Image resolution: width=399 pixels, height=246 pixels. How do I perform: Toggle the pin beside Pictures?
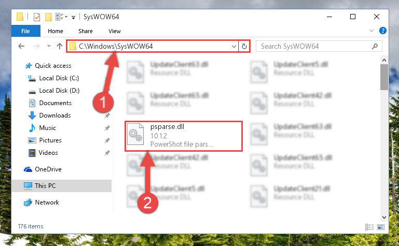(x=107, y=140)
